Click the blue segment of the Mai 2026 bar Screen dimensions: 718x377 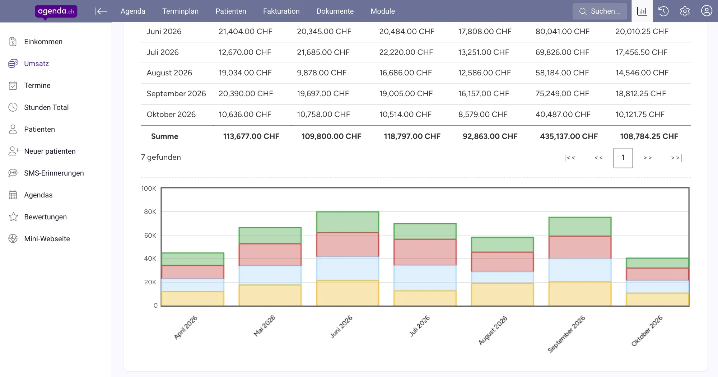point(270,275)
